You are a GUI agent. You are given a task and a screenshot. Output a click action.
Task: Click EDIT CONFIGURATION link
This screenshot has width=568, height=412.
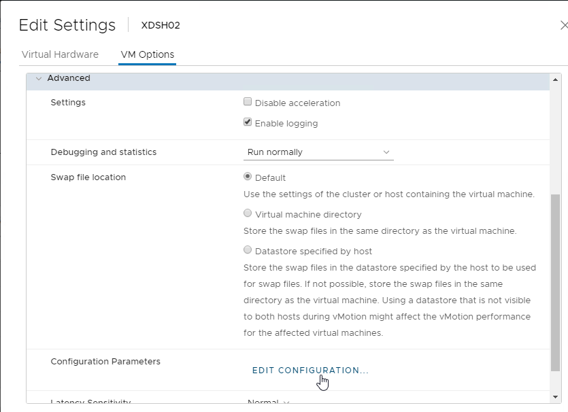pos(310,371)
